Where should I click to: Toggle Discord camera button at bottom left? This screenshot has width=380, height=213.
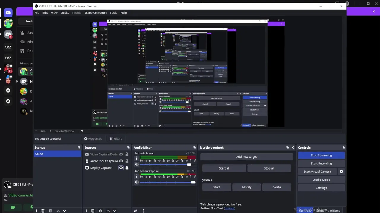13,207
